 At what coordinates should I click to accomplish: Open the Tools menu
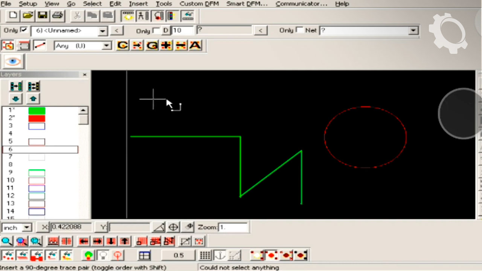[164, 4]
